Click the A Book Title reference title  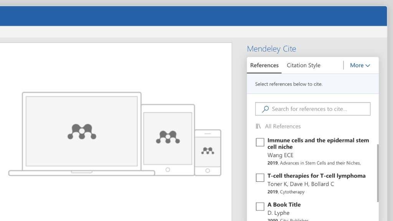[284, 205]
